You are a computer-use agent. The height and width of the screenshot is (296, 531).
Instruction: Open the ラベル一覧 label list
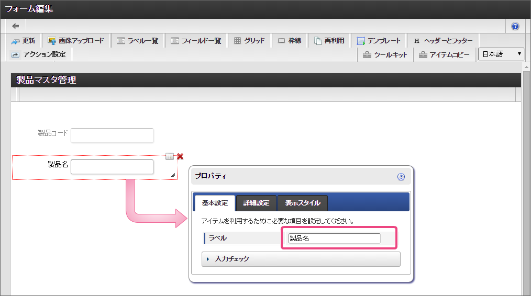(137, 41)
